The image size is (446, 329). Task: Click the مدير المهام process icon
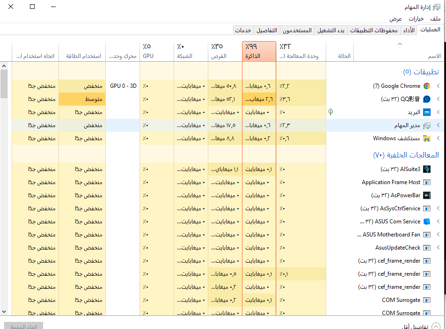click(427, 125)
